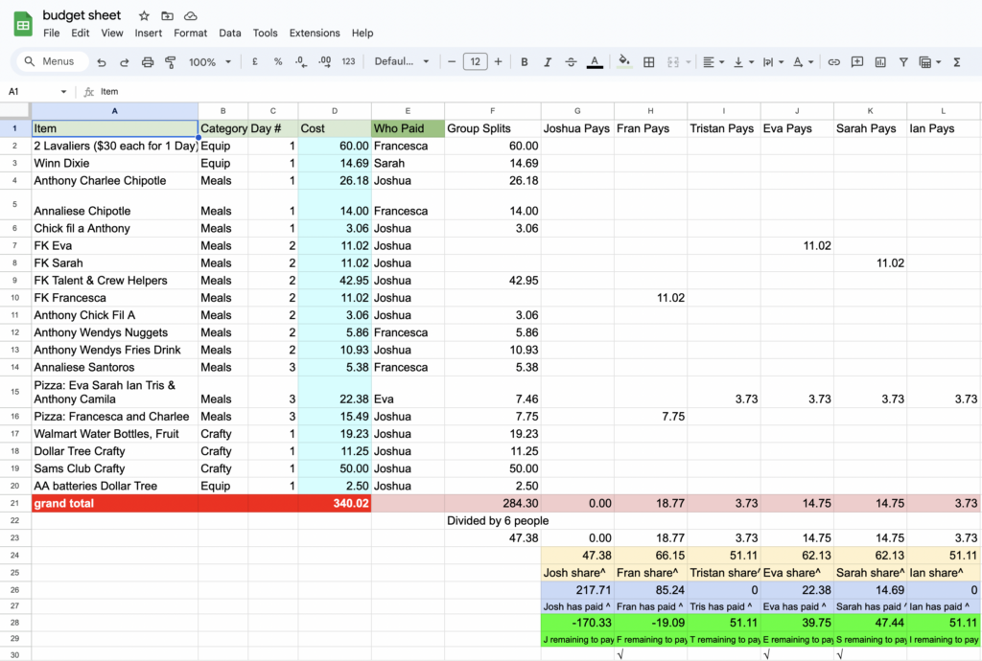Select the paint format tool
The image size is (982, 661).
pos(171,62)
